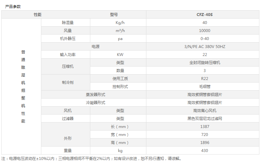Select the 黑色双层尼龙过滤网 filter value
Viewport: 261px width, 167px height.
pos(205,119)
